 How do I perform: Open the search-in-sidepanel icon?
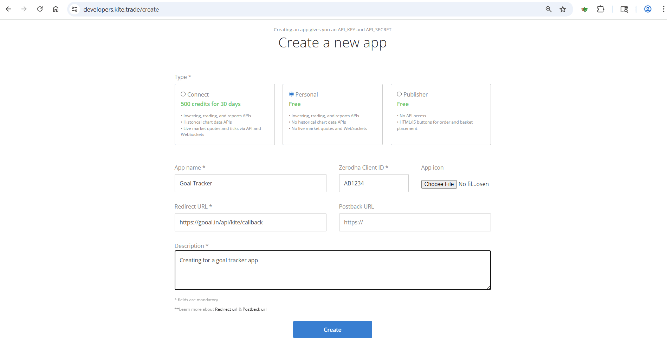[624, 9]
